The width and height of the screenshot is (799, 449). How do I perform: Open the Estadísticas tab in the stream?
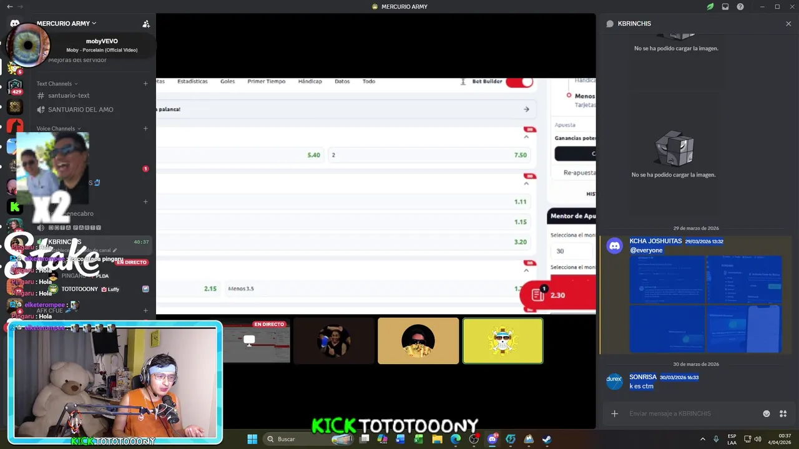192,81
